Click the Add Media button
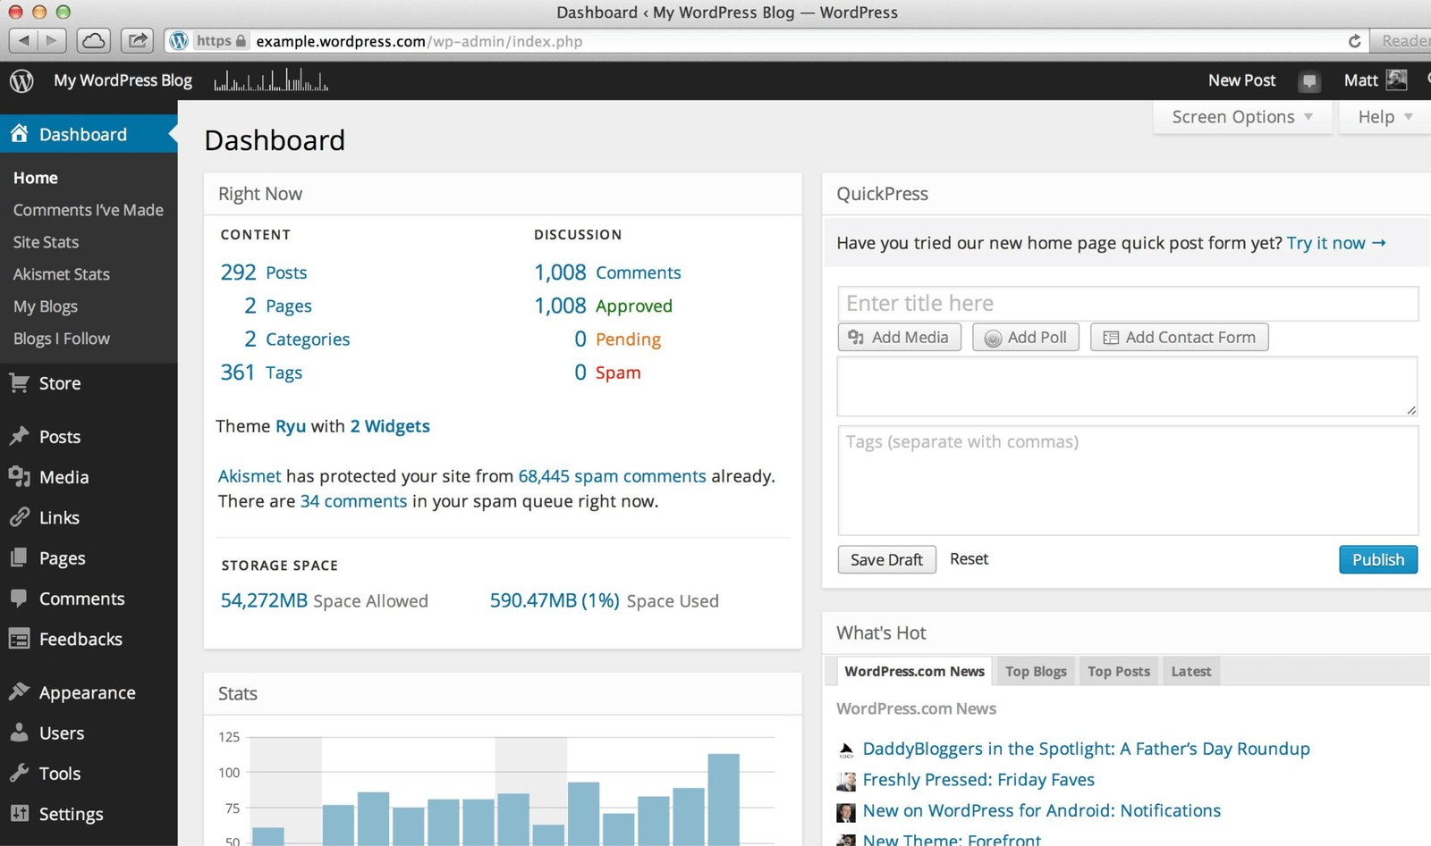Image resolution: width=1431 pixels, height=846 pixels. coord(899,337)
